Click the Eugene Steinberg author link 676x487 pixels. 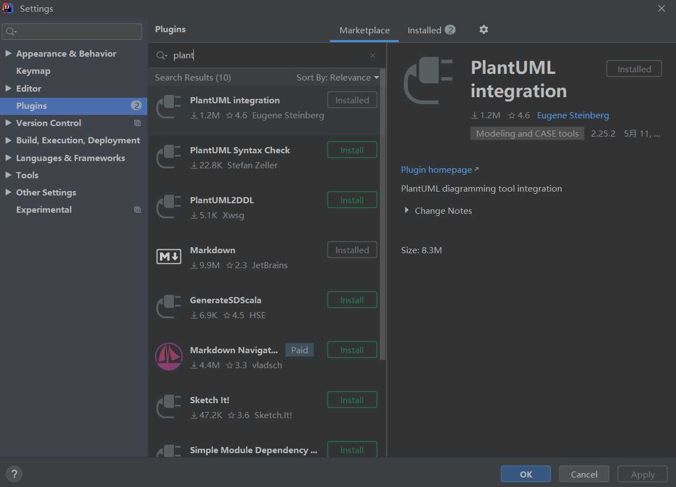tap(573, 116)
